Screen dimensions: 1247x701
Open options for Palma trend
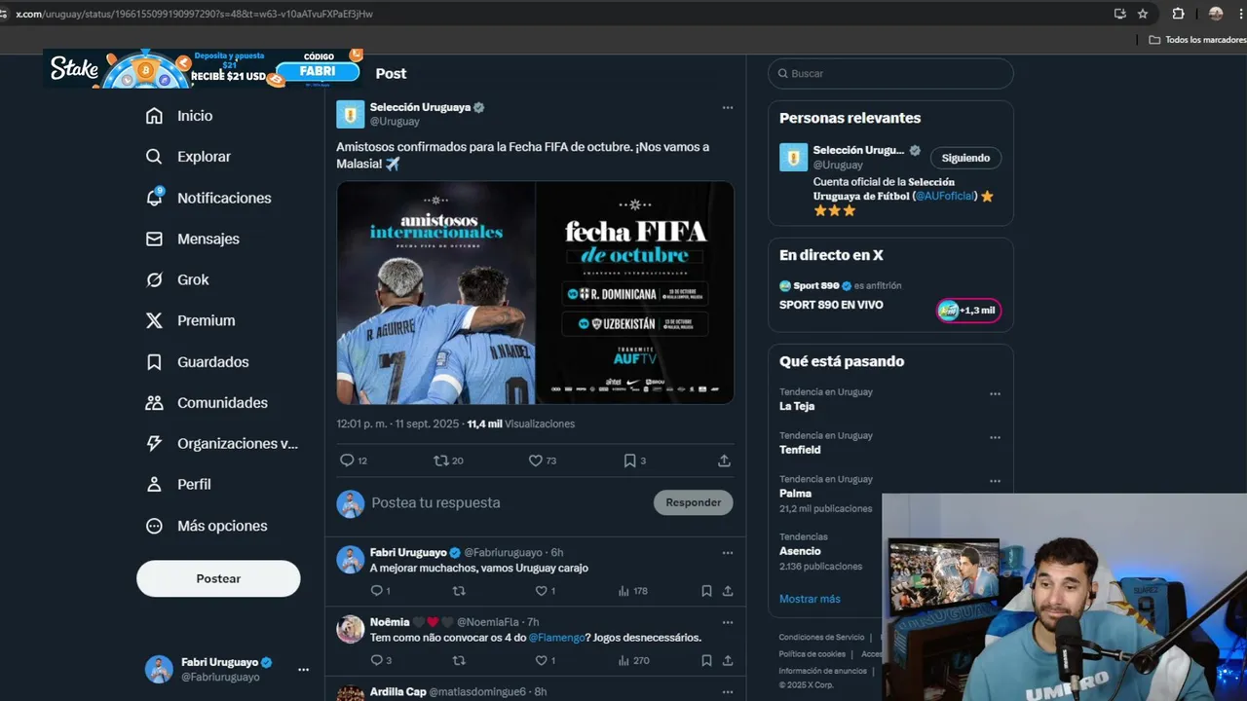[995, 481]
